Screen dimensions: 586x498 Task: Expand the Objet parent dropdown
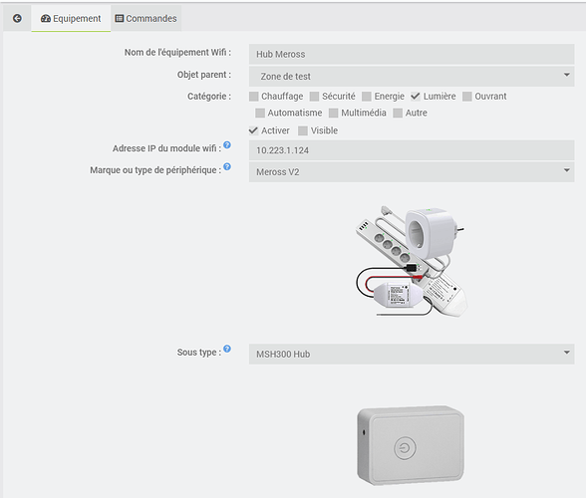[412, 77]
